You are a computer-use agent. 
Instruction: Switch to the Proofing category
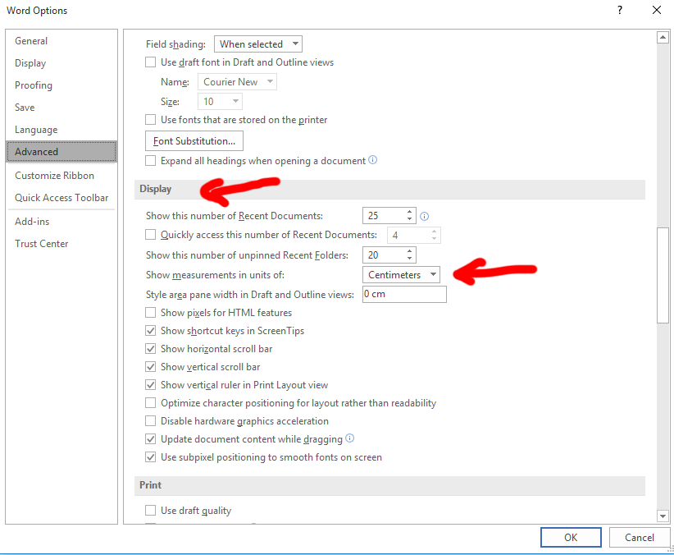(34, 85)
